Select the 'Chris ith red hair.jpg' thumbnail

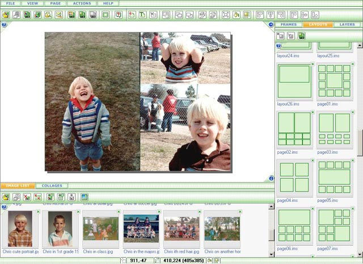(x=181, y=229)
